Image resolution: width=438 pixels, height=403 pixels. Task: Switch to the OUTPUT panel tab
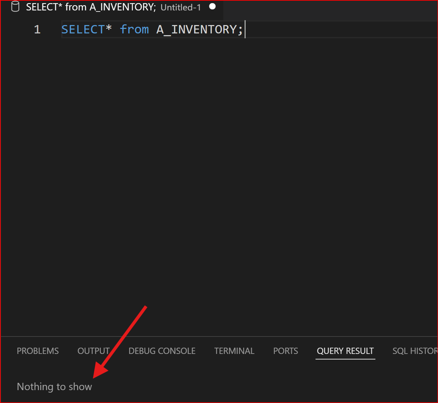pyautogui.click(x=94, y=351)
